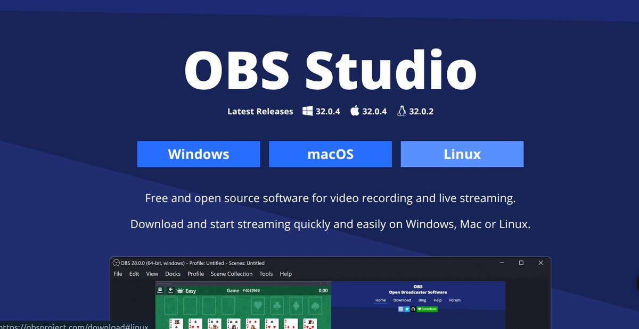
Task: Open Scene Collection menu in OBS screenshot
Action: coord(232,274)
